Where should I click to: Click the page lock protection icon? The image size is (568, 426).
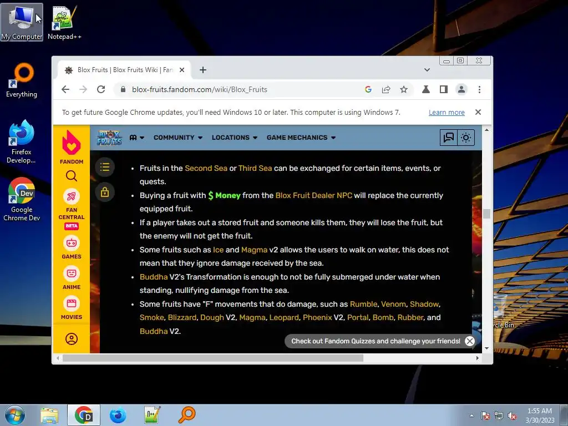[x=105, y=192]
